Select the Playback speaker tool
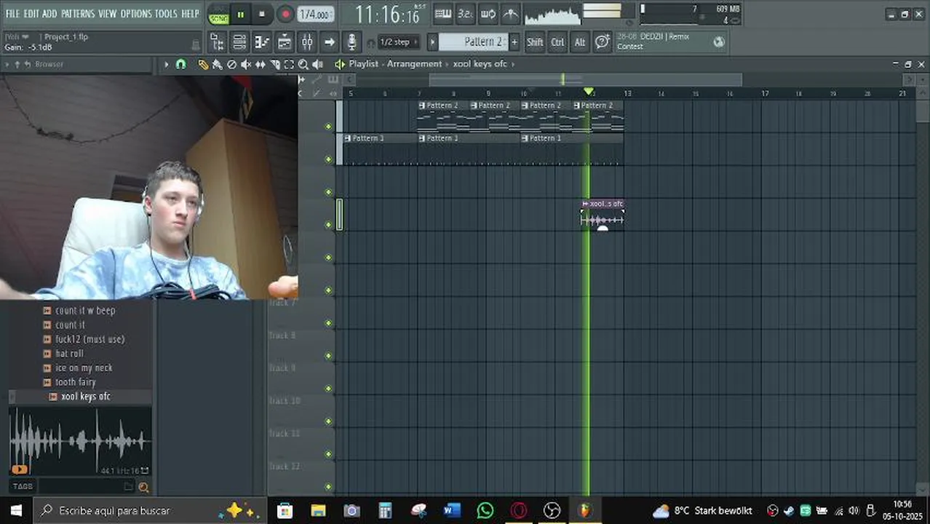Screen dimensions: 930x524 tap(318, 64)
